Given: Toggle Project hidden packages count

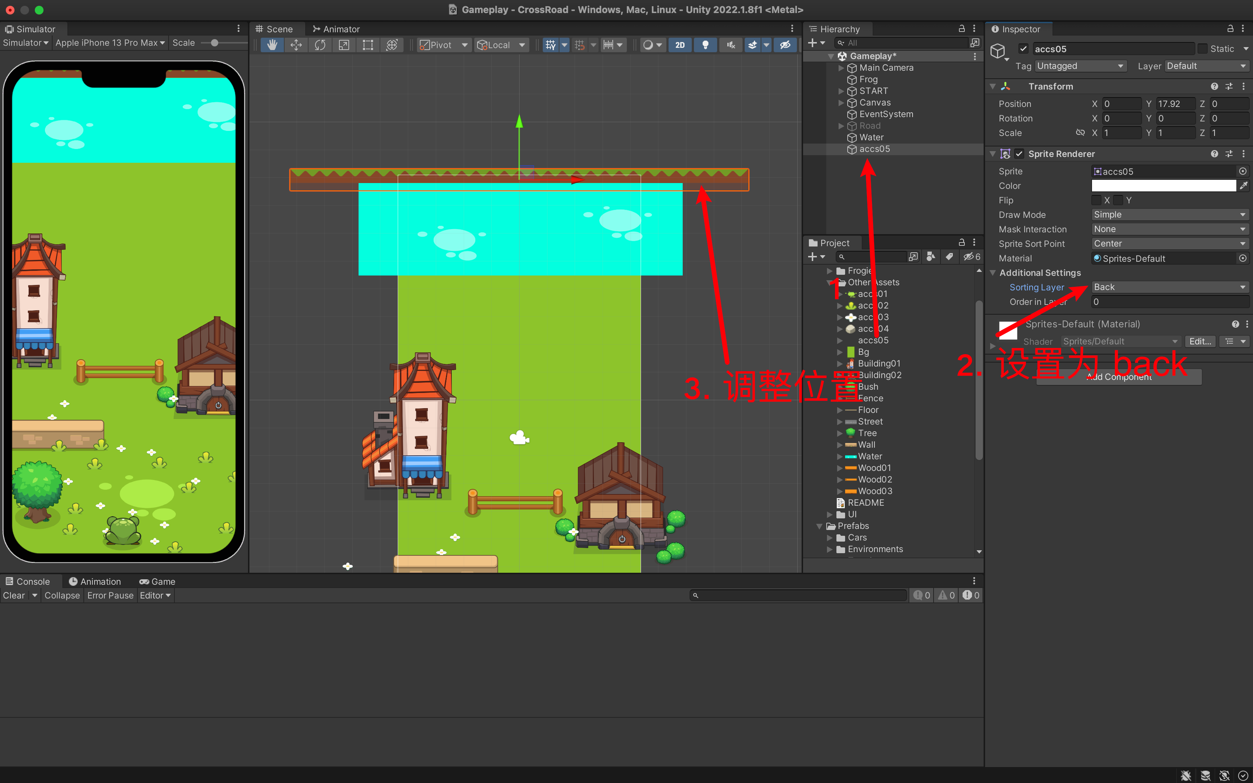Looking at the screenshot, I should tap(971, 257).
